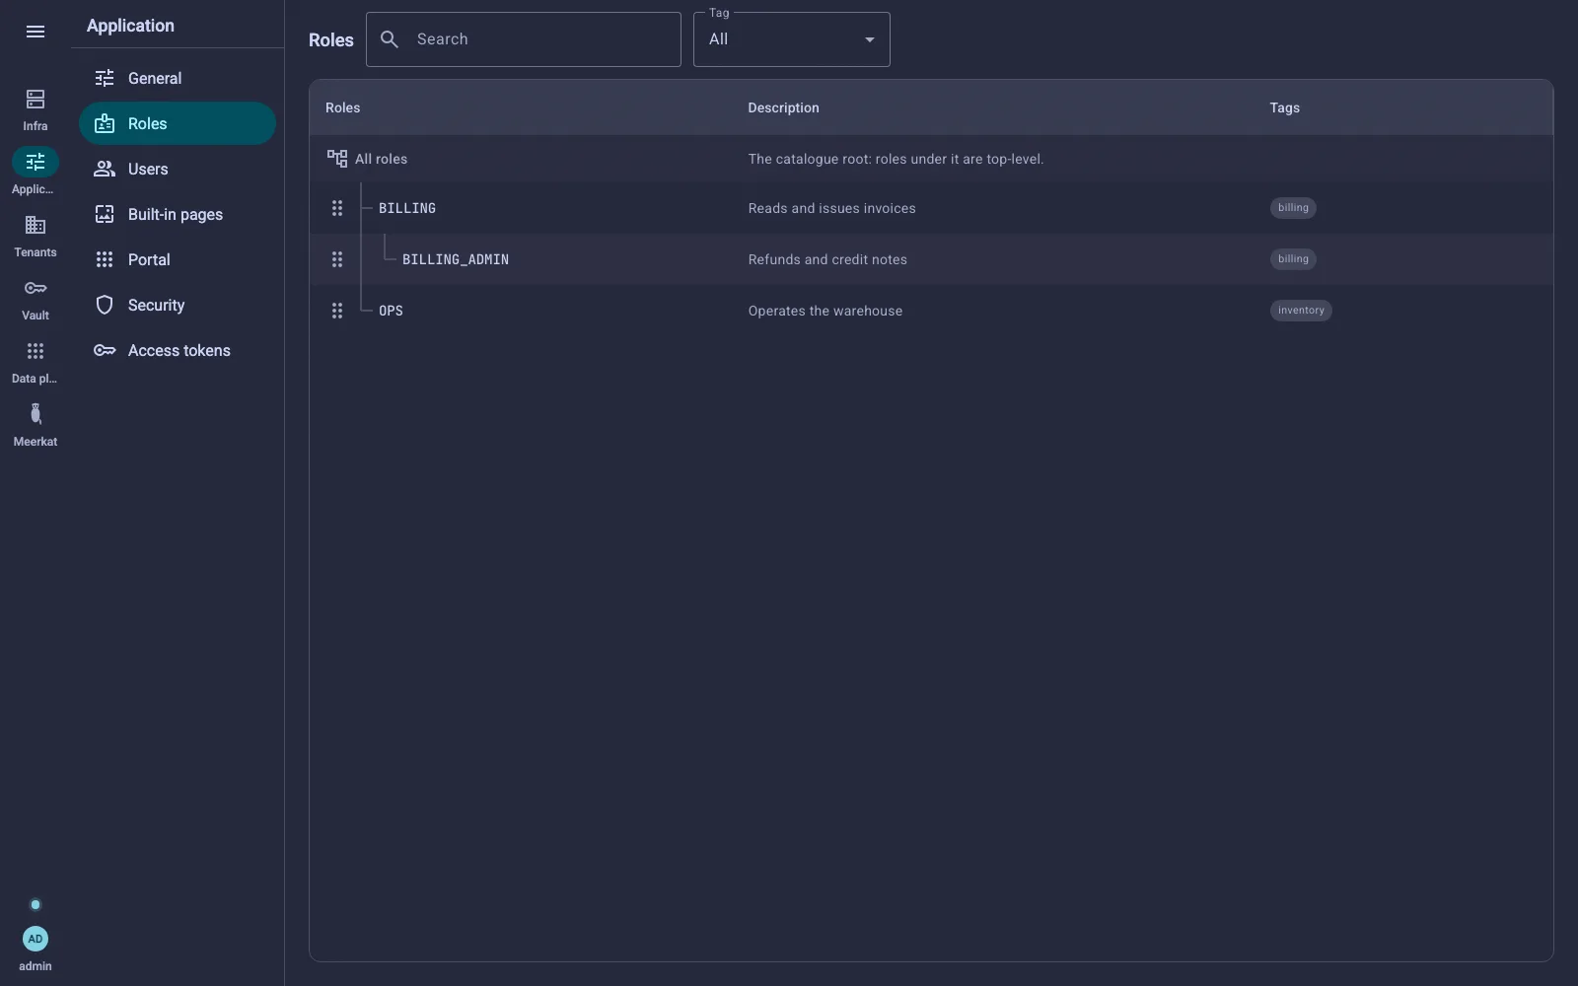Screen dimensions: 1578x986
Task: Open the hamburger menu icon
Action: click(36, 32)
